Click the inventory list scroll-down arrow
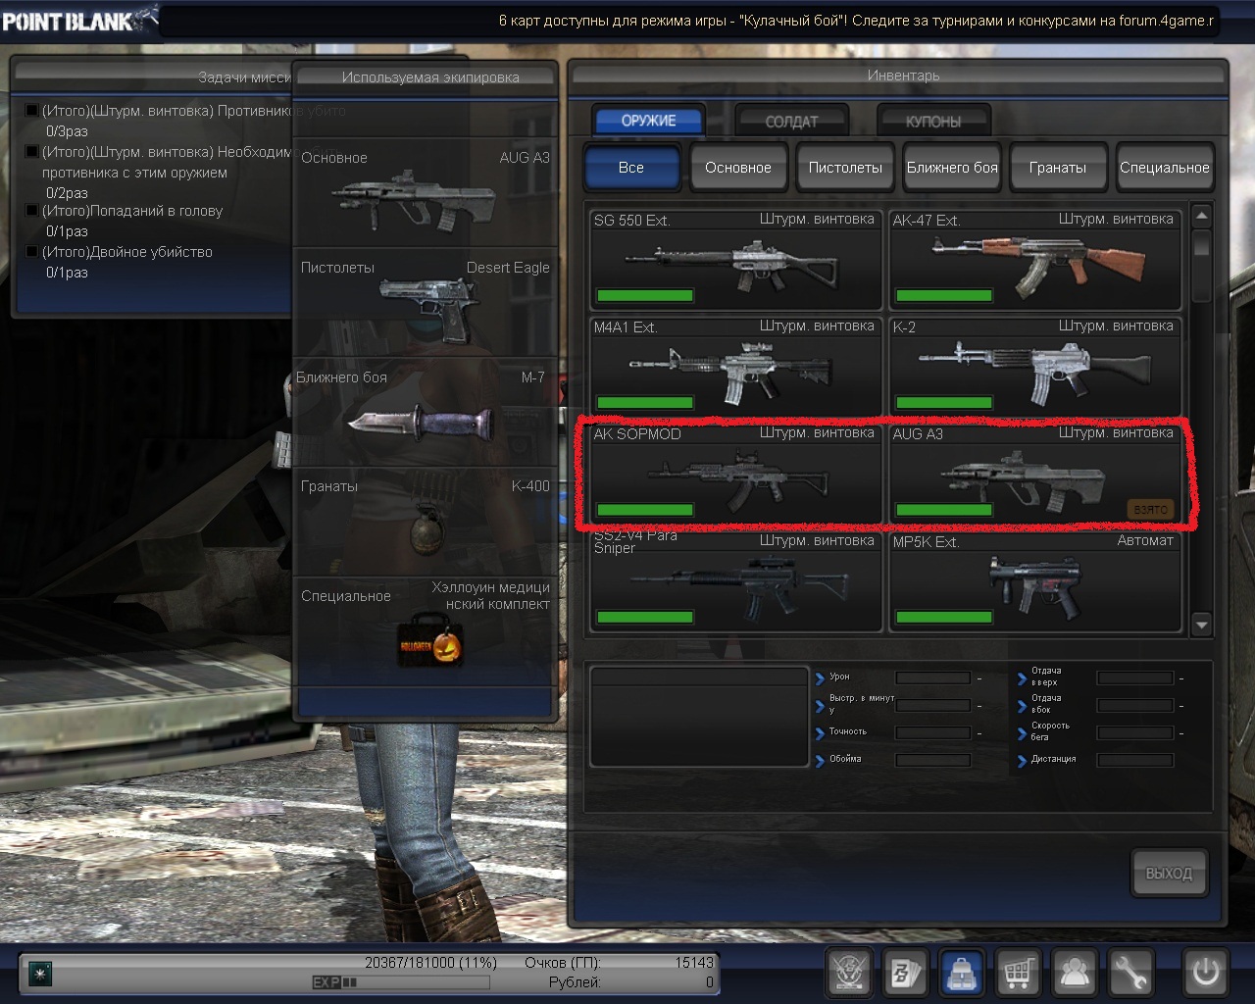1255x1004 pixels. tap(1202, 624)
